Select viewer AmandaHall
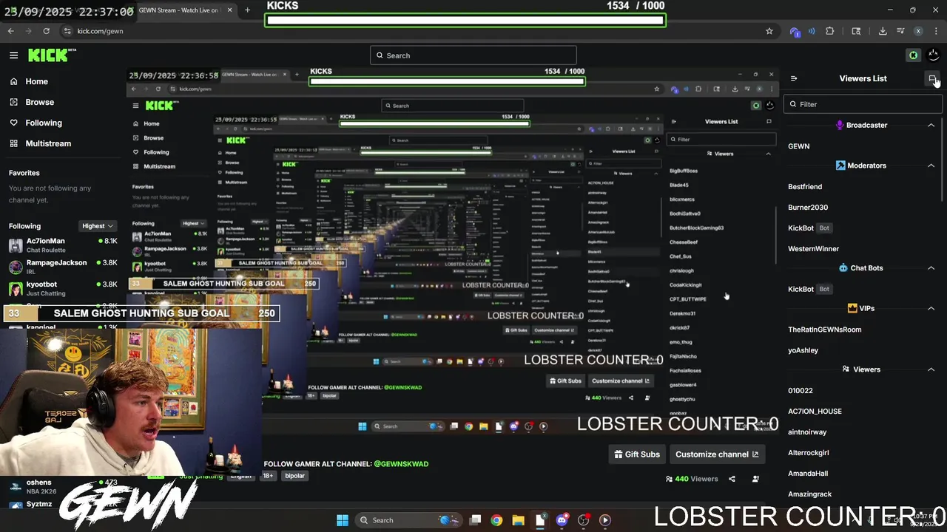The height and width of the screenshot is (532, 947). click(x=808, y=474)
